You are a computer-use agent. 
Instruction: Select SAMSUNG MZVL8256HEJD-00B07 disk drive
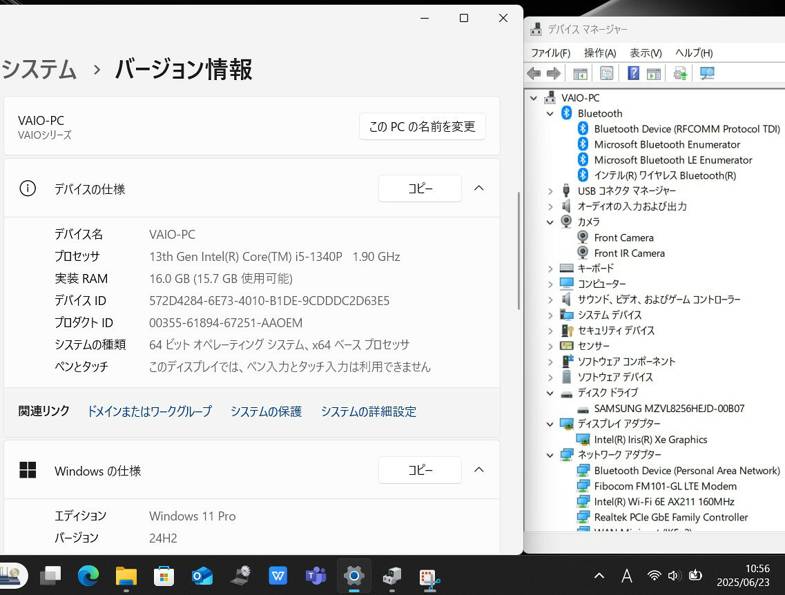tap(669, 409)
